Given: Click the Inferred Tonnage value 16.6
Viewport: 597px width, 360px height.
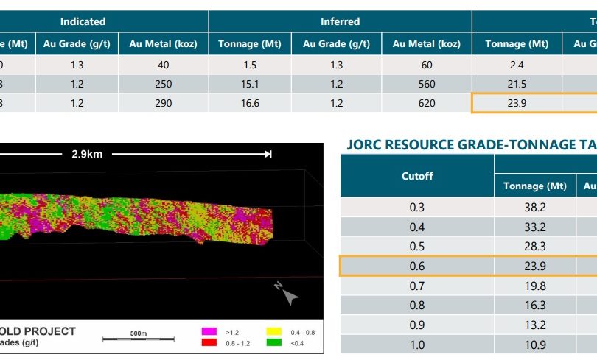Looking at the screenshot, I should click(250, 103).
